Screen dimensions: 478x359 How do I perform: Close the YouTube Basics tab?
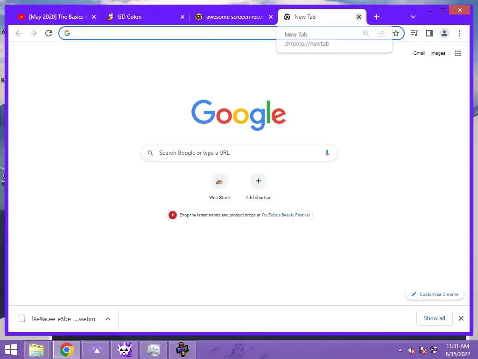[x=94, y=17]
